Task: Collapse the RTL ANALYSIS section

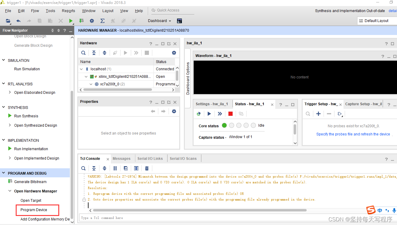Action: tap(4, 84)
